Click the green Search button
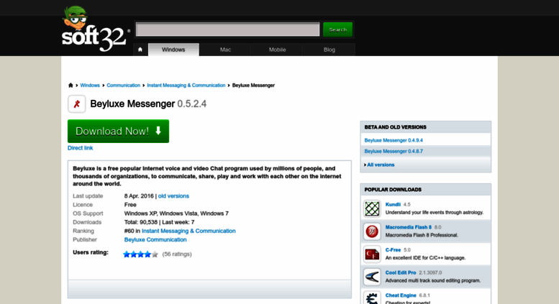The width and height of the screenshot is (559, 304). (x=337, y=29)
